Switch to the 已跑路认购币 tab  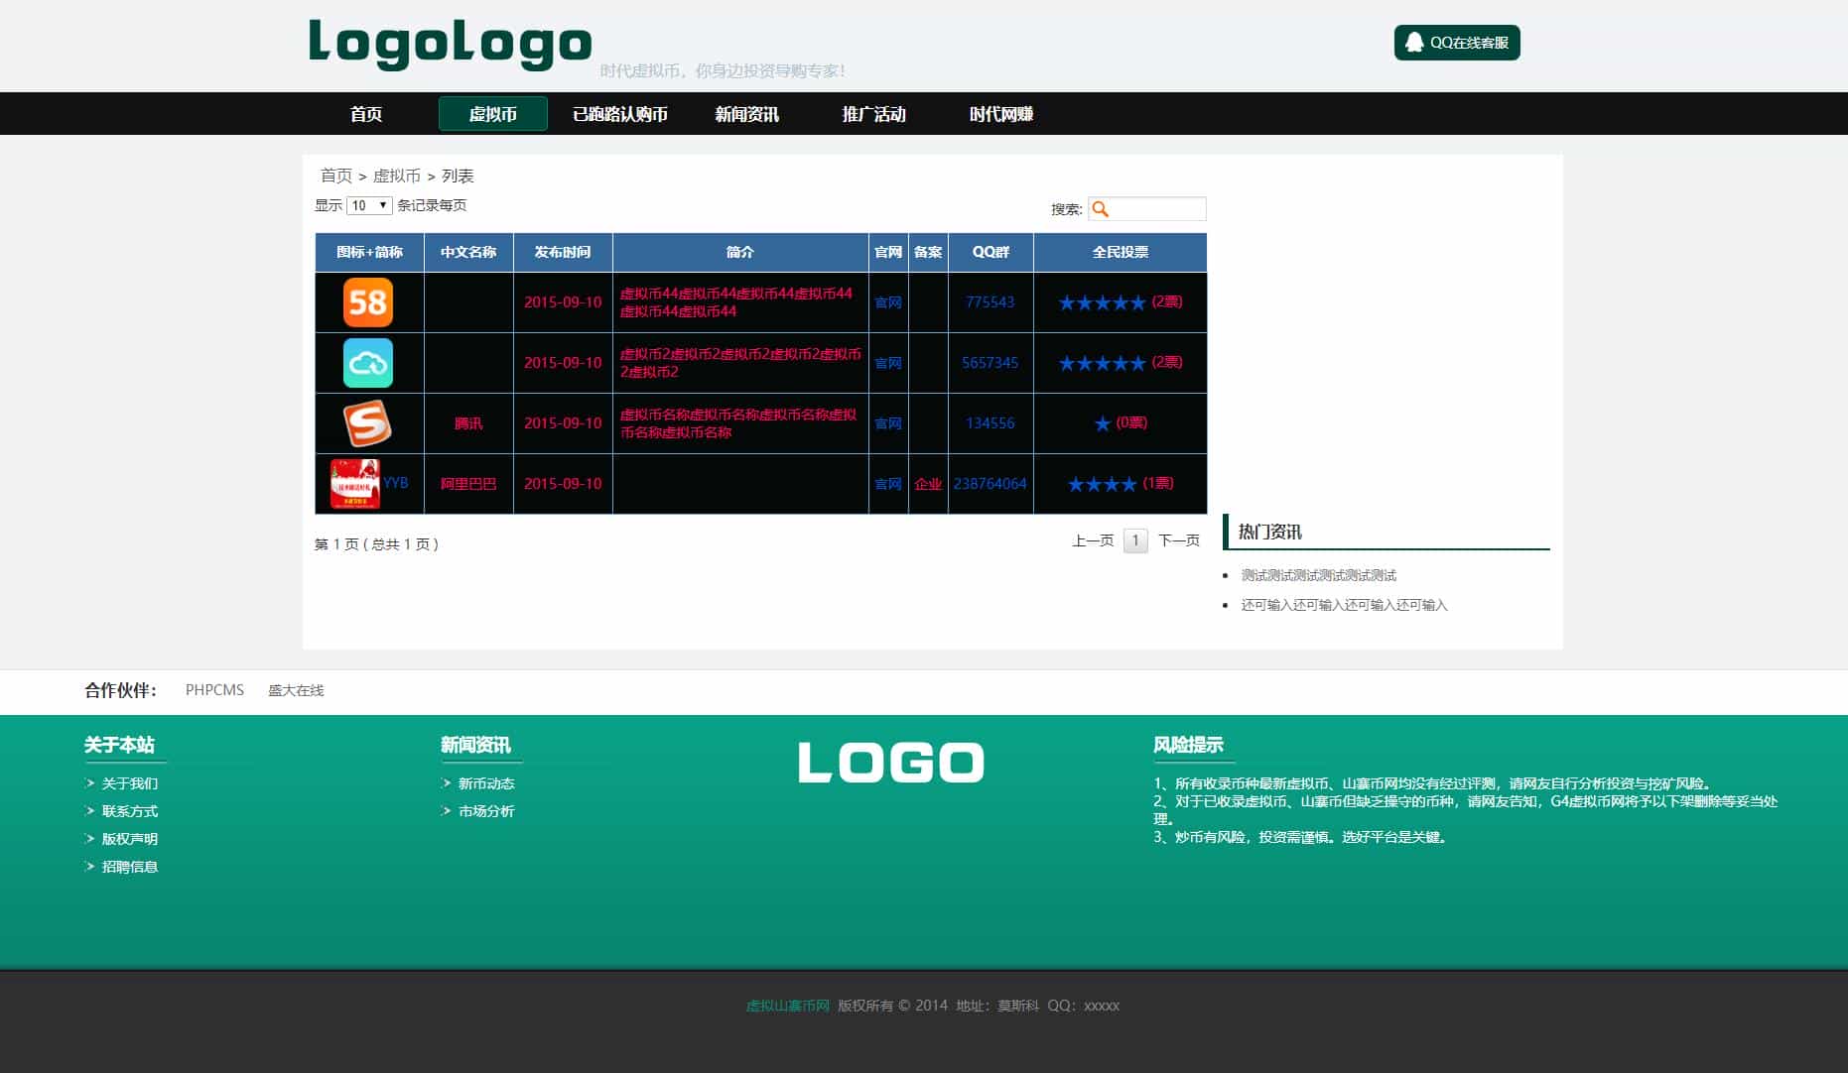coord(619,113)
